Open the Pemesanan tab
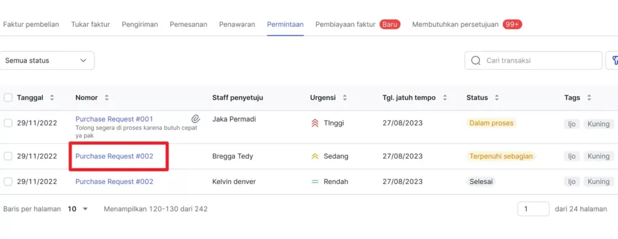 click(x=188, y=25)
